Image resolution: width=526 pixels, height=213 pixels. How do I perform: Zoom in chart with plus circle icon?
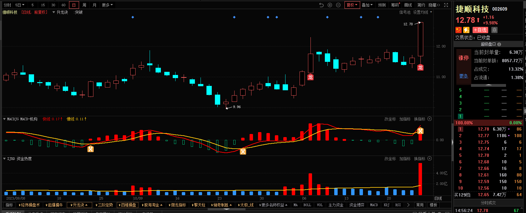[x=330, y=5]
